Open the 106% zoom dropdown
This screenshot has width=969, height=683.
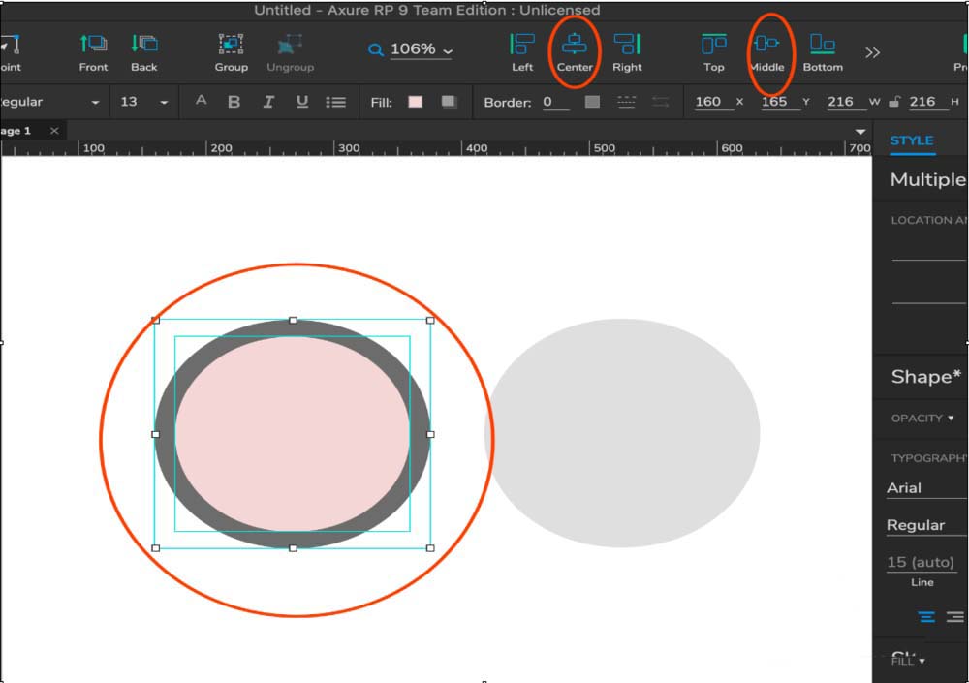pos(422,49)
